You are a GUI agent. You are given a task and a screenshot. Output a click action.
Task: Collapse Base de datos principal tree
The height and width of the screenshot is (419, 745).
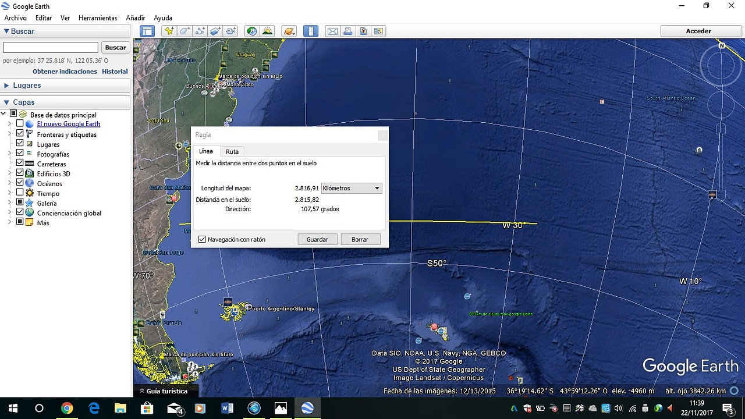[3, 114]
